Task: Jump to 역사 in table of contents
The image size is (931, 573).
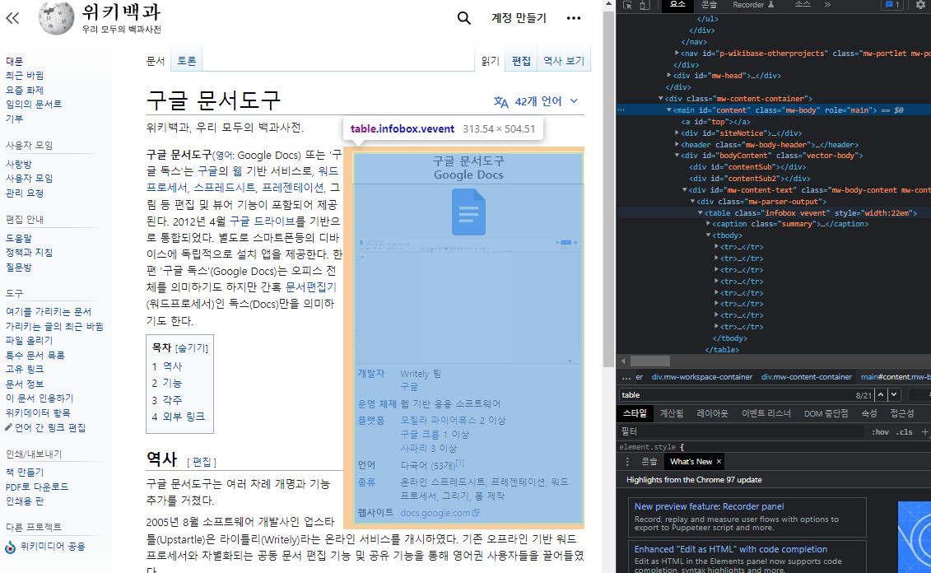Action: [172, 366]
